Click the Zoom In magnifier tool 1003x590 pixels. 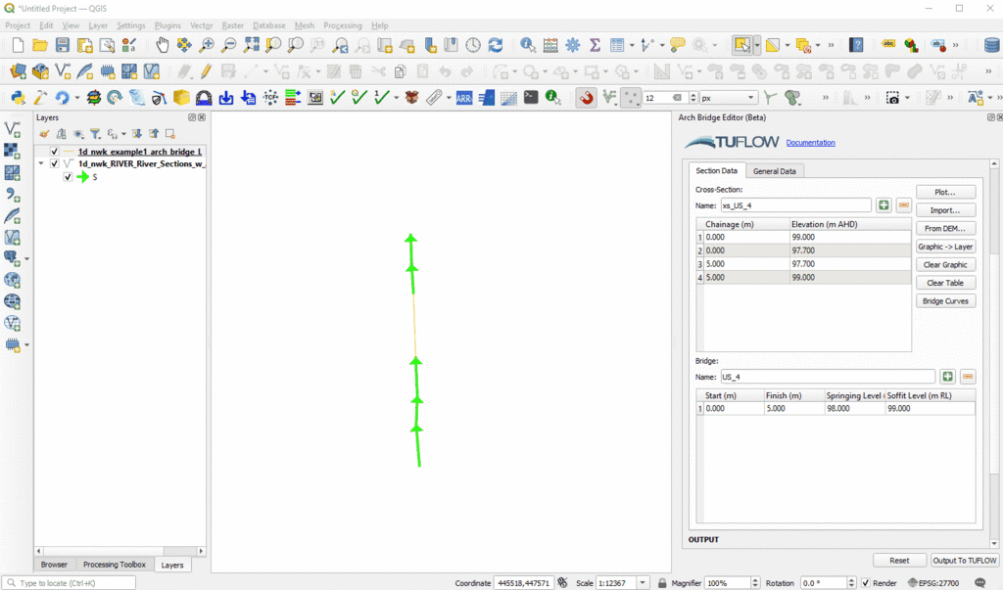[207, 45]
